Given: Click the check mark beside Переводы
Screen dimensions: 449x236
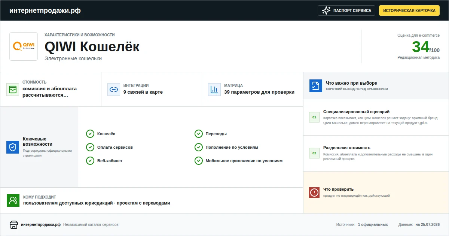Looking at the screenshot, I should pos(199,134).
